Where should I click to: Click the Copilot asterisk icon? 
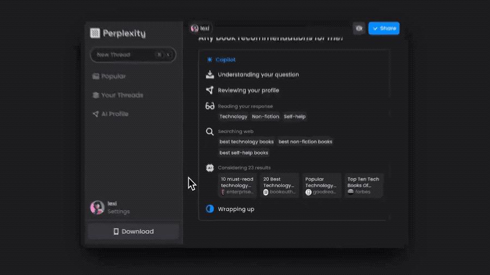(x=210, y=60)
